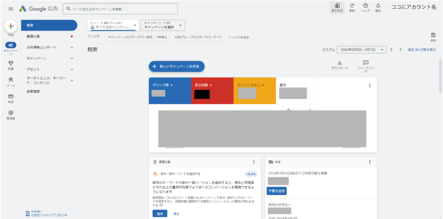Click the +8.6% recommendation badge
The height and width of the screenshot is (219, 443).
[x=250, y=174]
